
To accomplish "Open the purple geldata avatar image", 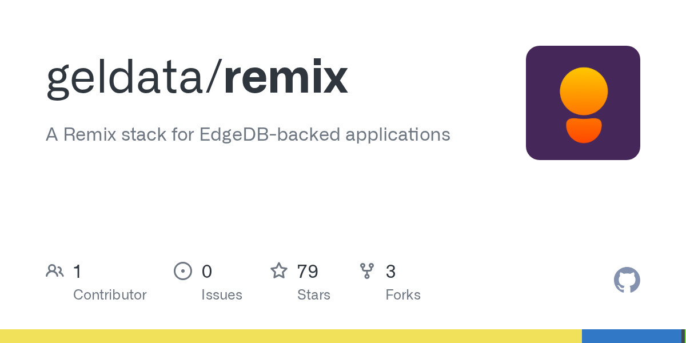I will click(583, 103).
